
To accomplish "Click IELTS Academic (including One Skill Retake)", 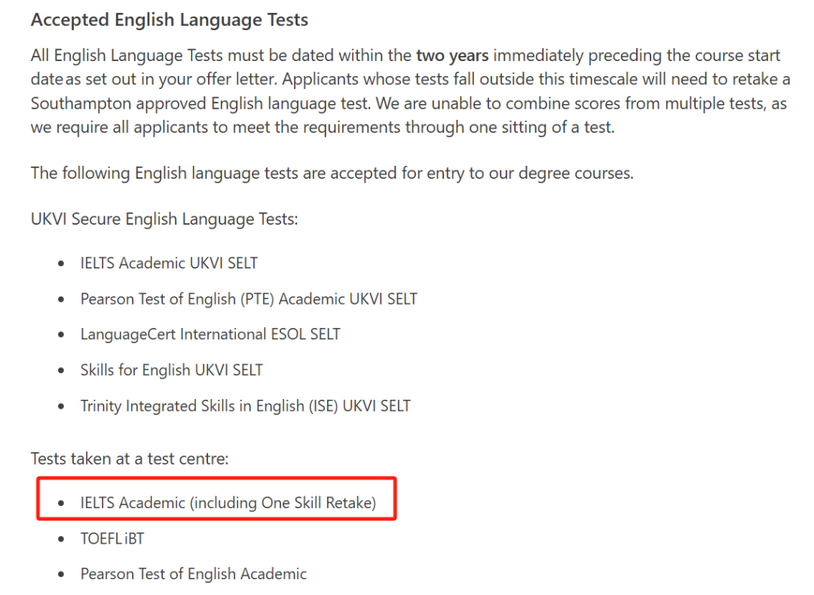I will tap(228, 502).
